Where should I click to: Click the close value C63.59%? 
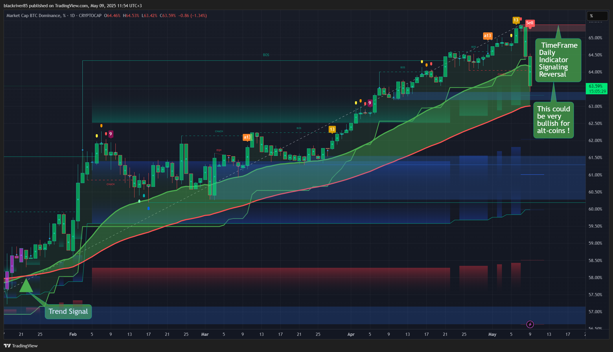point(167,16)
